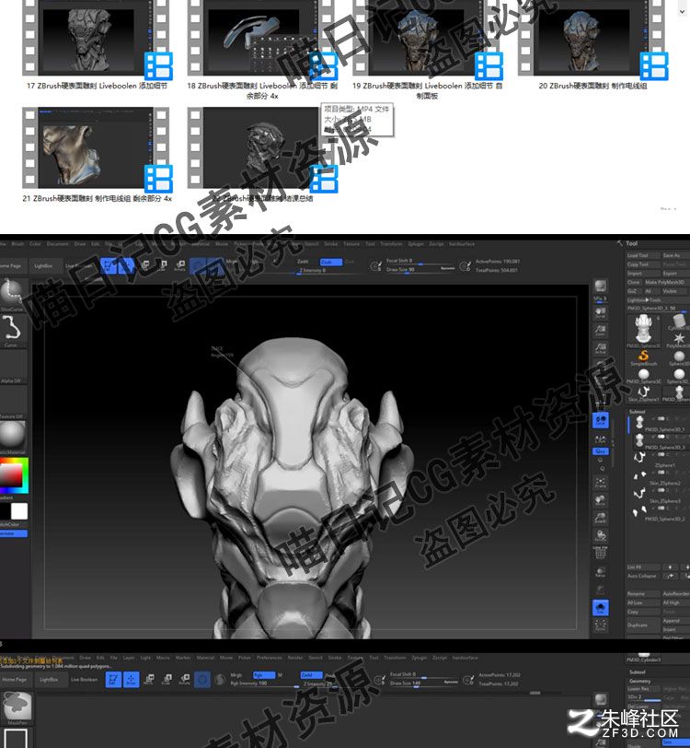Click the Zoom icon below Scroll
The width and height of the screenshot is (690, 748).
601,330
